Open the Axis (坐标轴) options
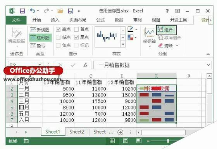The image size is (217, 149). [x=149, y=37]
